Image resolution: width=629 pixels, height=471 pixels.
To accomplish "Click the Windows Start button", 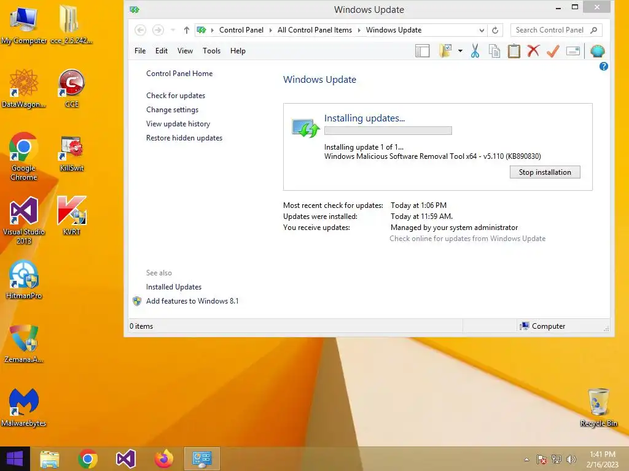I will (x=15, y=459).
